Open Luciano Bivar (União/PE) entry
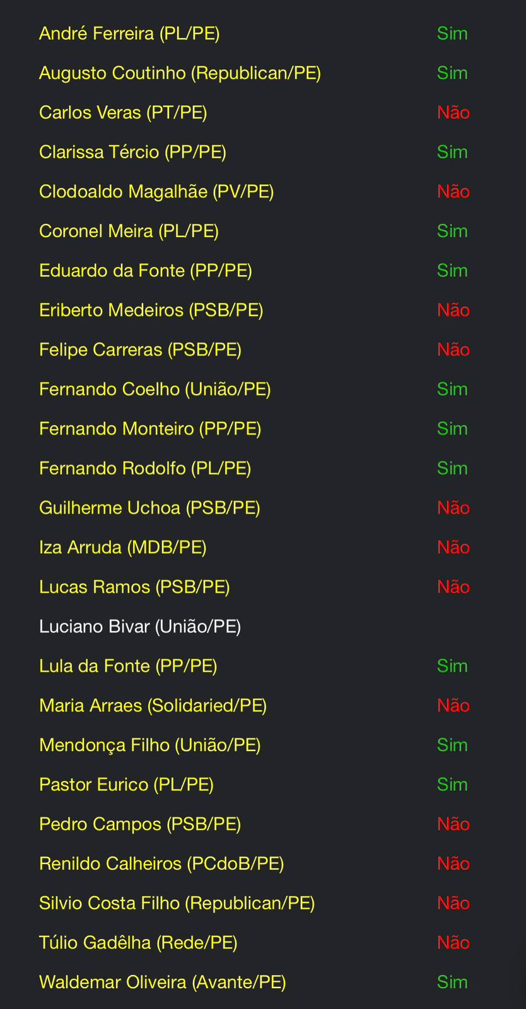 coord(140,627)
